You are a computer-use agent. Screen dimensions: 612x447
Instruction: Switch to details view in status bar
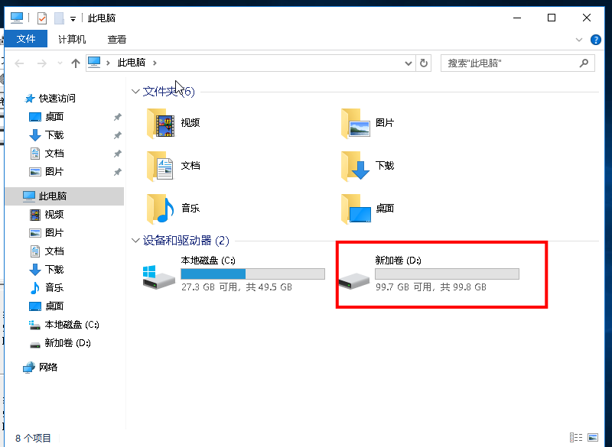click(578, 438)
